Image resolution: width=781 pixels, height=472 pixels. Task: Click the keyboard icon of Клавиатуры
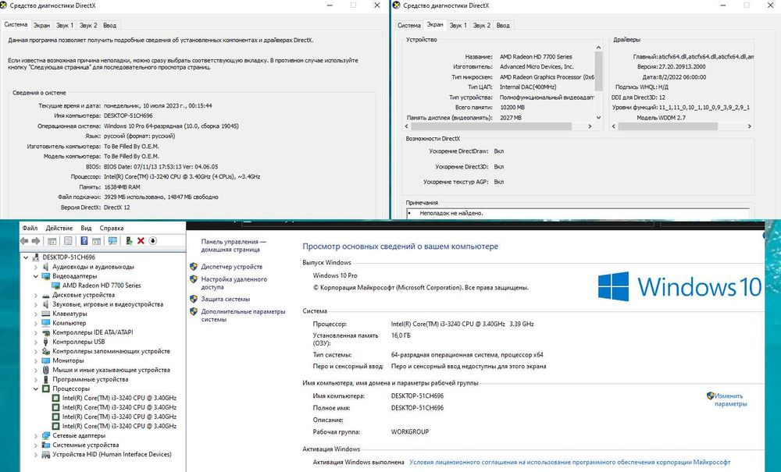tap(46, 314)
